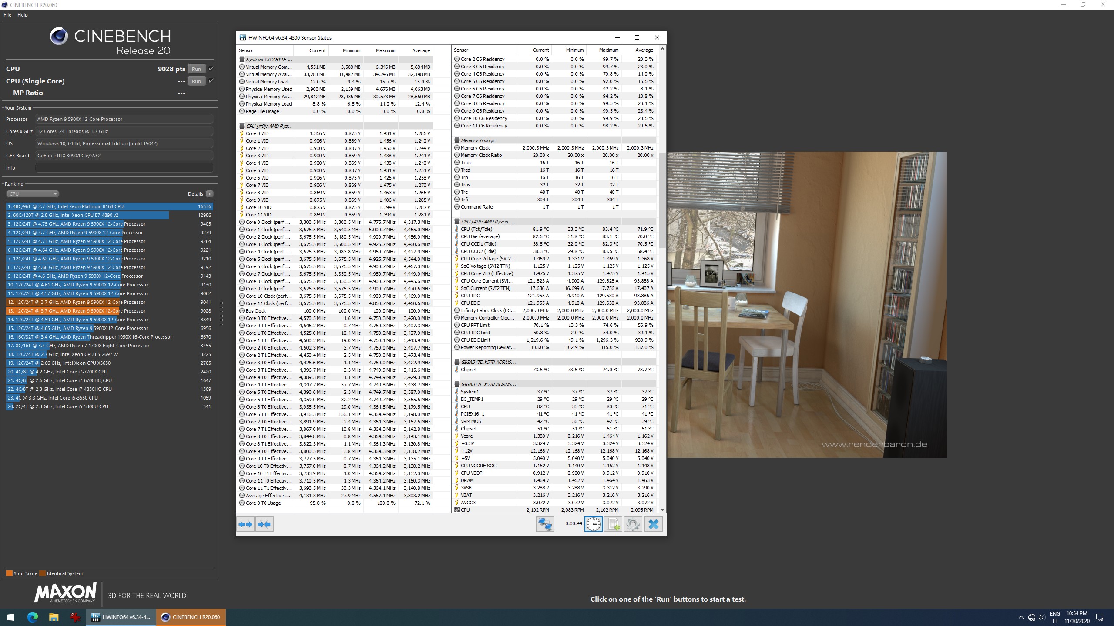Select Core 2 C6 Residency row
1114x626 pixels.
pos(554,59)
